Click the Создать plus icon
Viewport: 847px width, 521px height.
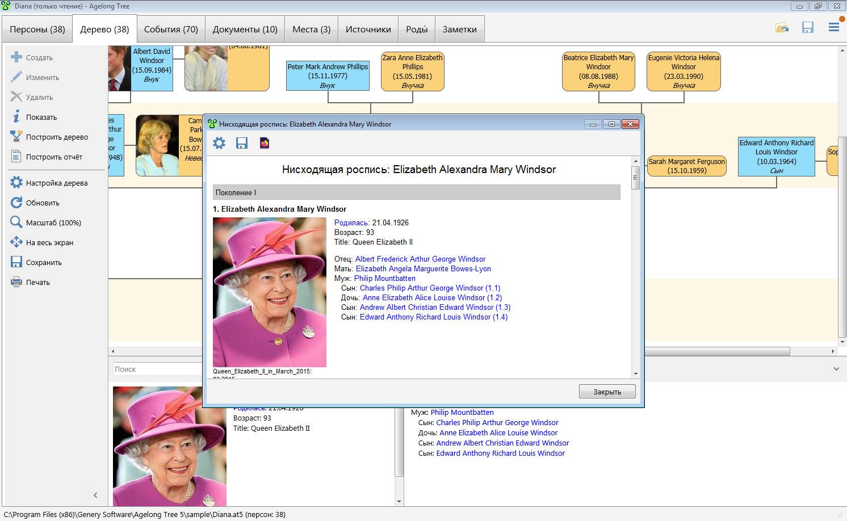pyautogui.click(x=16, y=57)
